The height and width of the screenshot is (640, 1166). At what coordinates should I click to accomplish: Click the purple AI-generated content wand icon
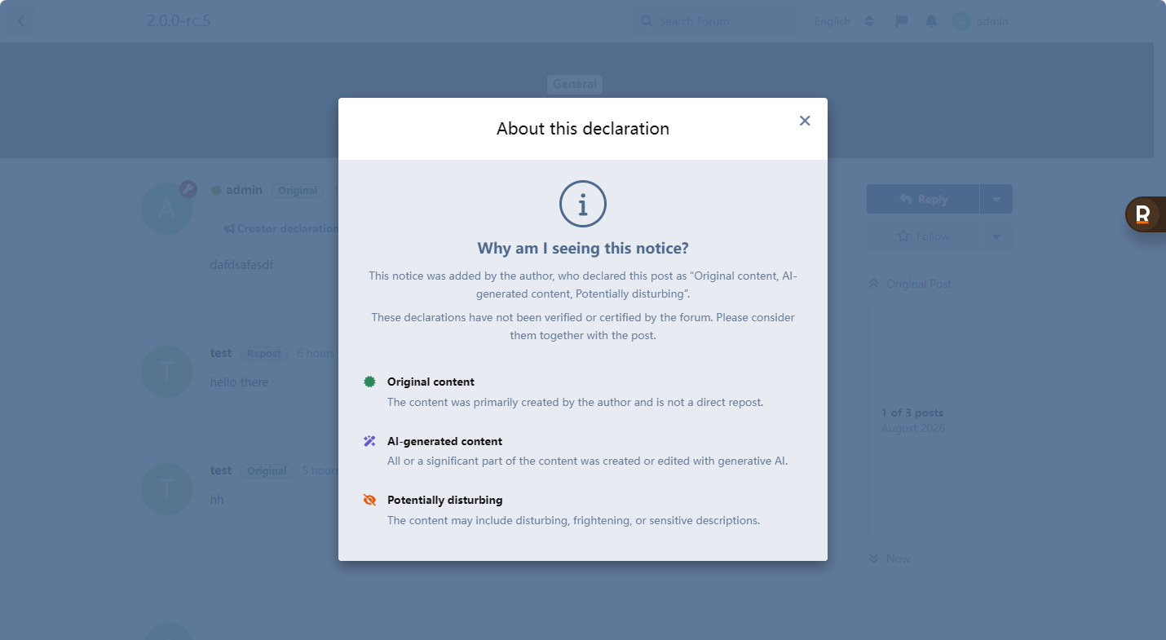pos(369,441)
